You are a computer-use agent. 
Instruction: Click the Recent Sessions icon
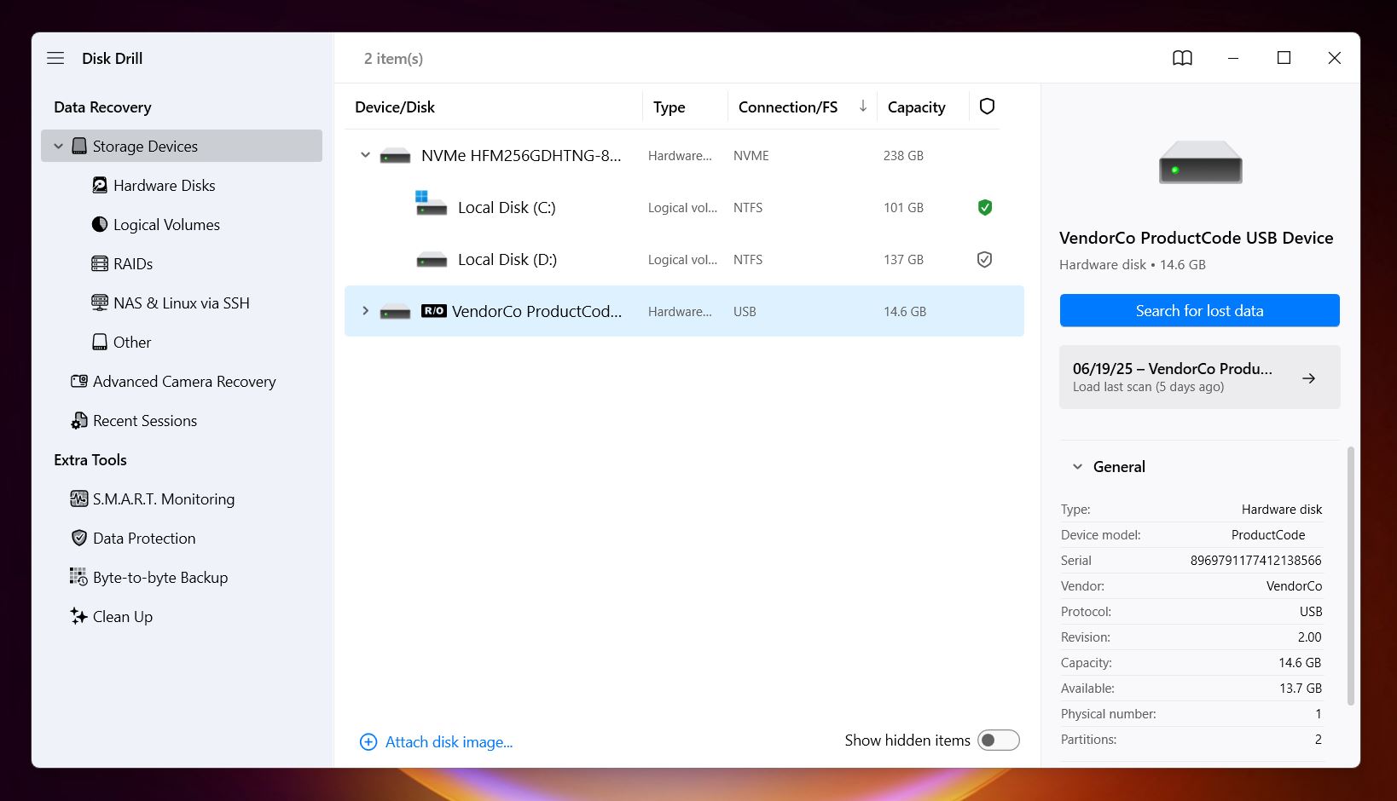pyautogui.click(x=79, y=420)
